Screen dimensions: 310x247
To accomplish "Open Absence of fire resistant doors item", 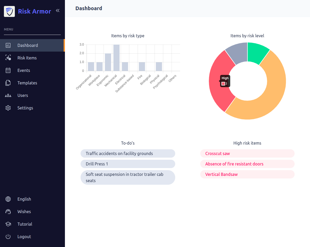I will click(234, 164).
